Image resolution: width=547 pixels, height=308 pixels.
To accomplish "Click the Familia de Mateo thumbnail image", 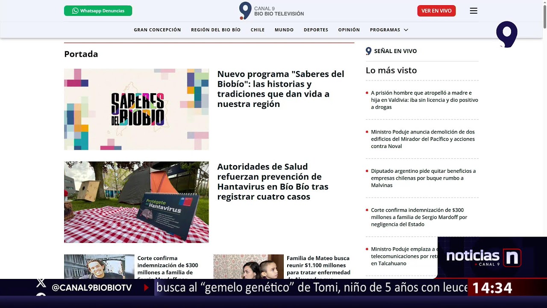I will tap(248, 267).
